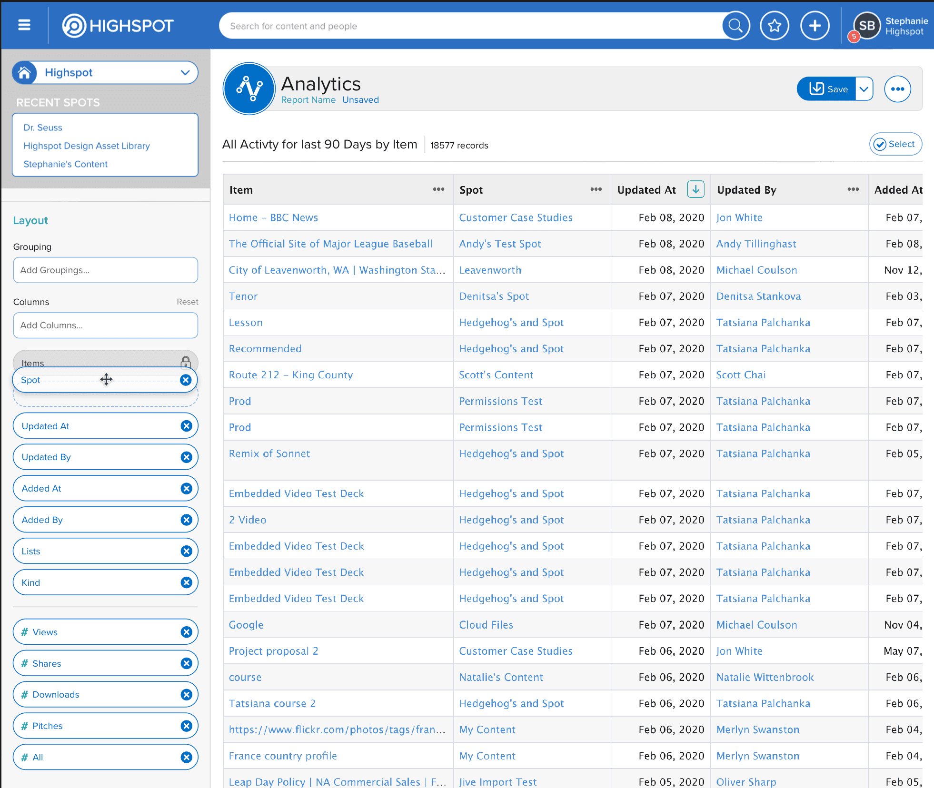Open the Cloud Files spot link
Screen dimensions: 934x788
click(x=486, y=625)
